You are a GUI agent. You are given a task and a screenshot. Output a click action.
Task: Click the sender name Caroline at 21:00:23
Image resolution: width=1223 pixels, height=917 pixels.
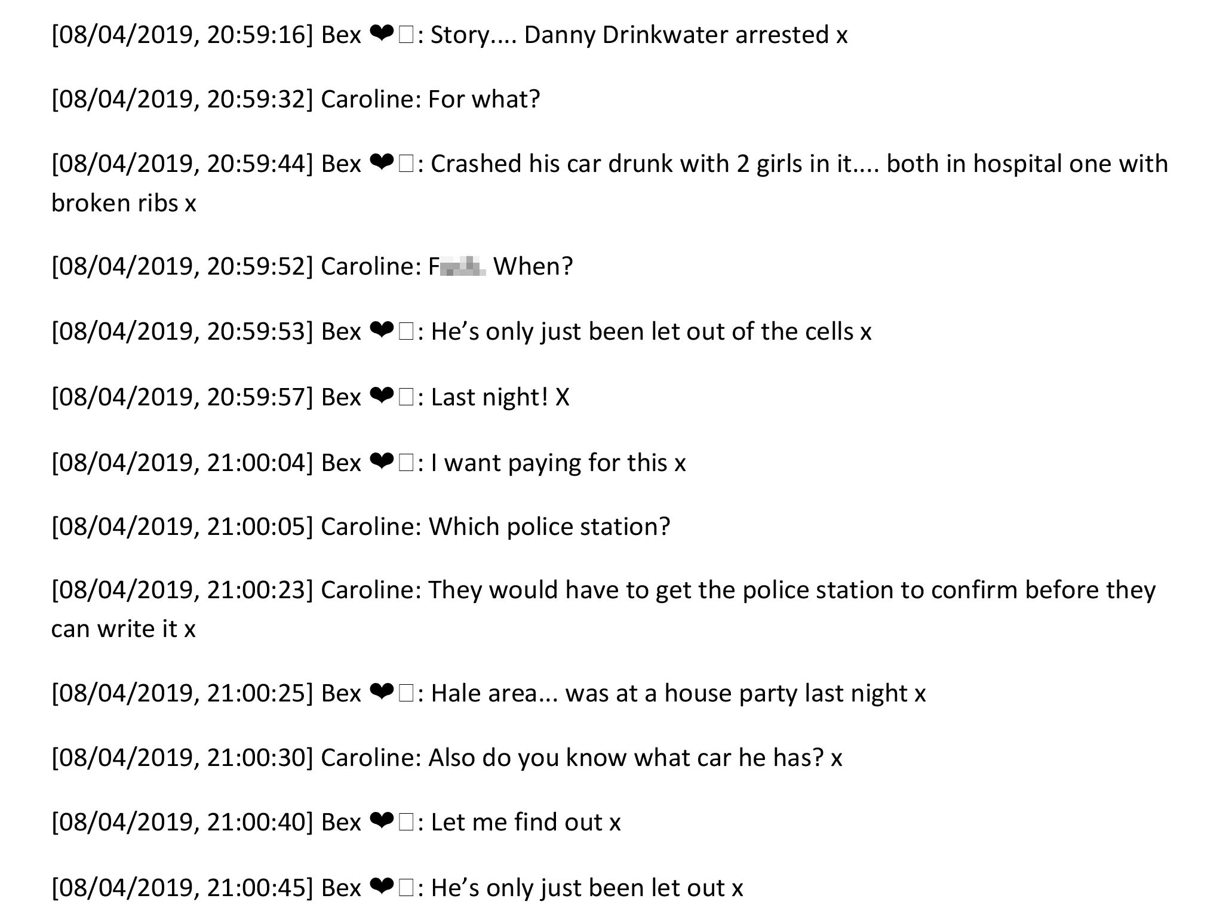tap(370, 590)
